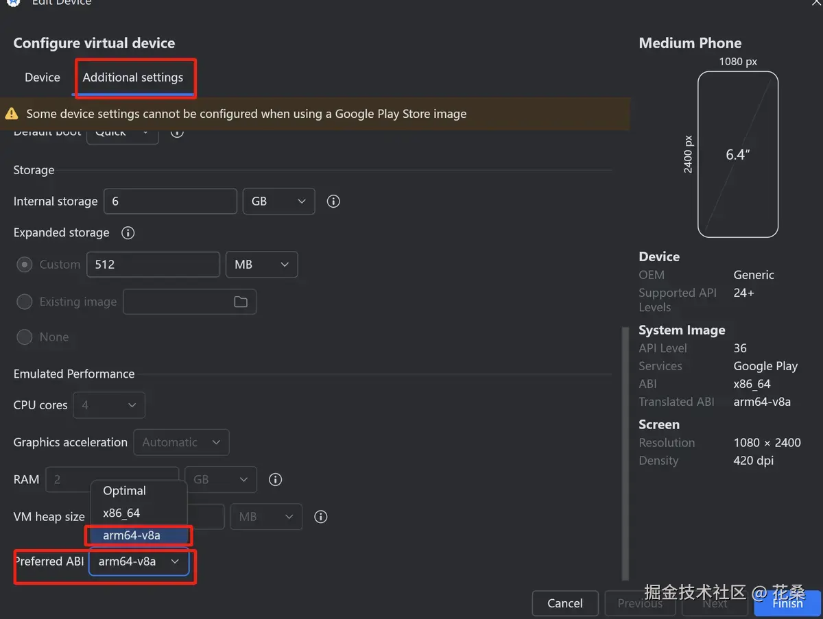Switch to the Device tab
This screenshot has width=823, height=619.
click(x=43, y=77)
